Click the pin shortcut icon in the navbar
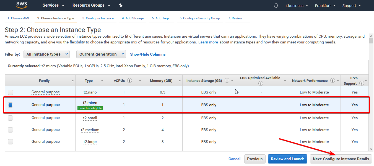This screenshot has height=166, width=374. tap(121, 5)
